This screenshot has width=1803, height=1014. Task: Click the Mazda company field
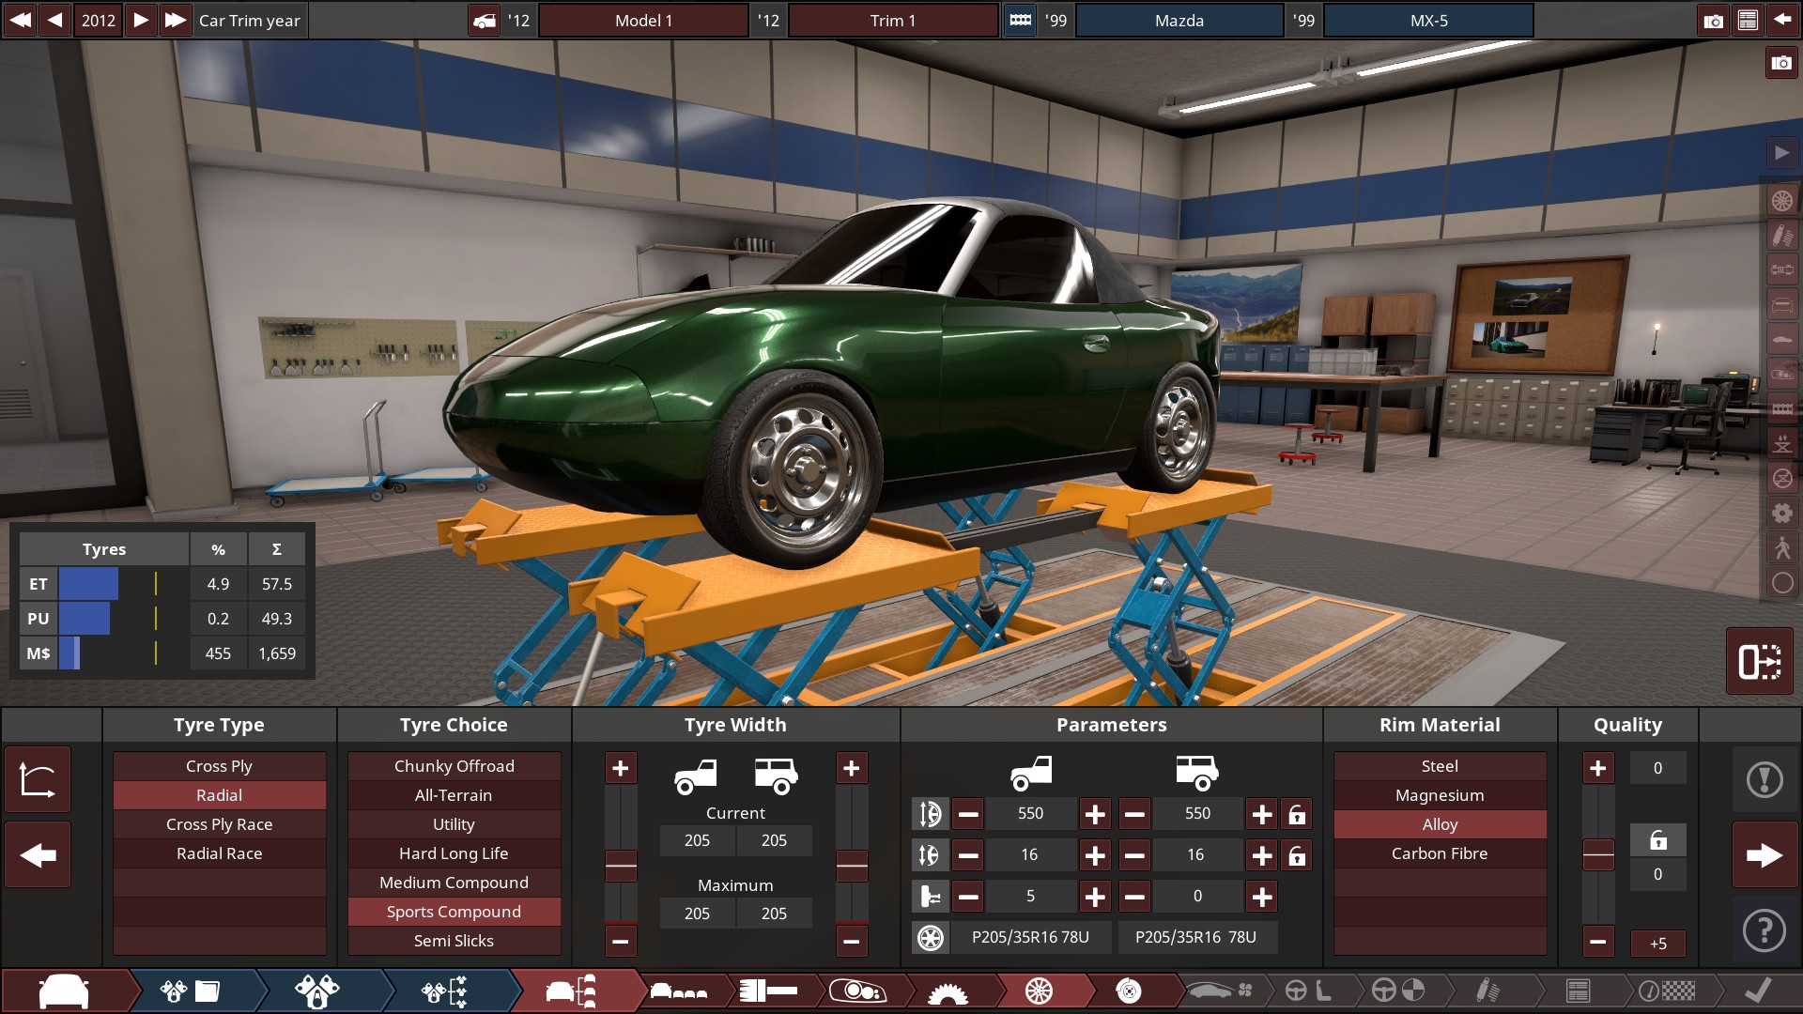[x=1179, y=20]
